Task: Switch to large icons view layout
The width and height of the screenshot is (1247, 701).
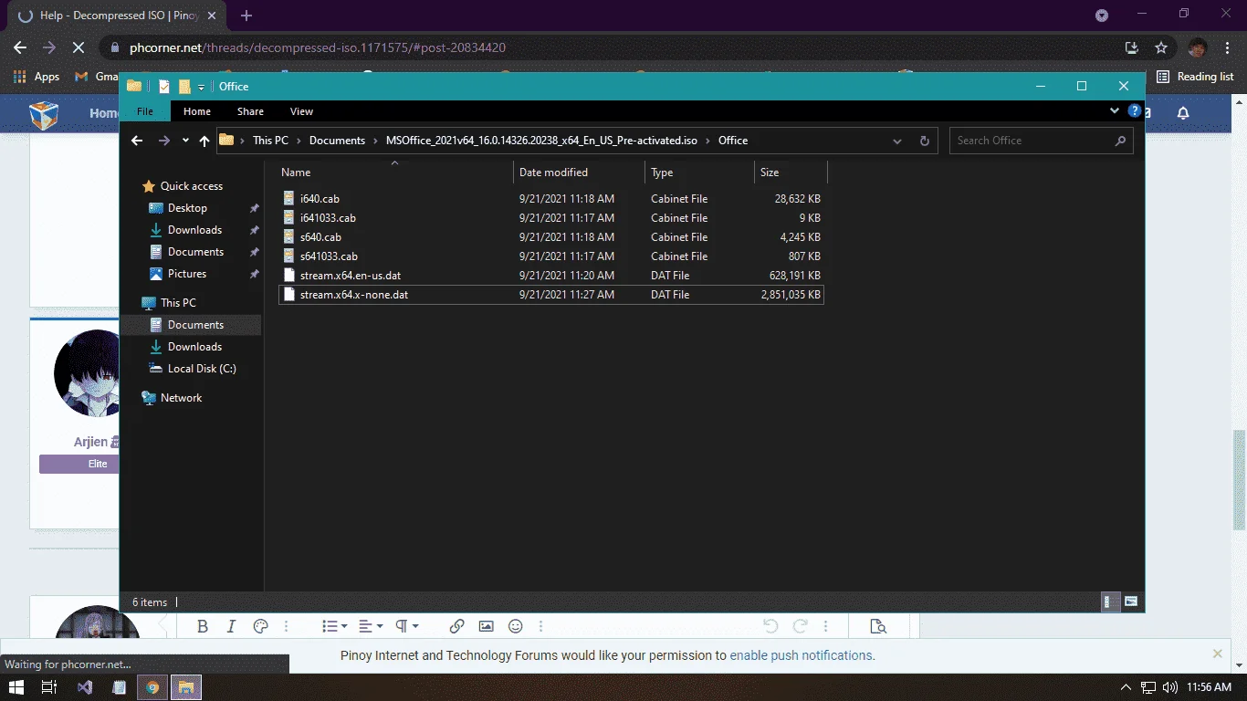Action: pos(1130,602)
